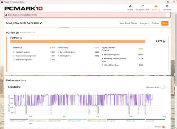177x129 pixels.
Task: Click the Photo Editing marker in chart
Action: tap(130, 110)
